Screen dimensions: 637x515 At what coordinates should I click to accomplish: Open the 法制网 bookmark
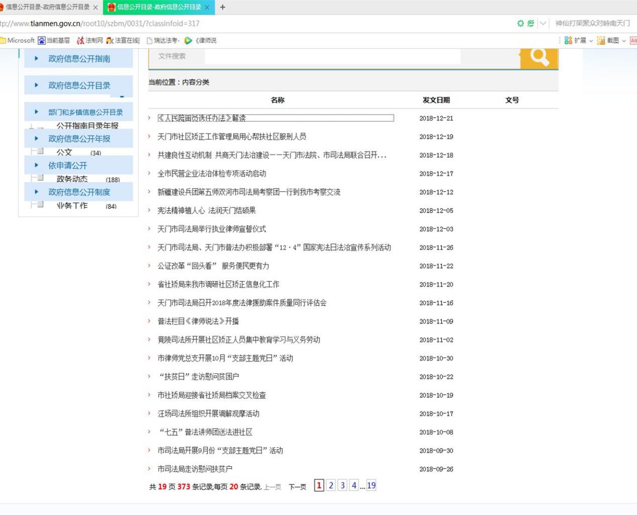pos(89,41)
